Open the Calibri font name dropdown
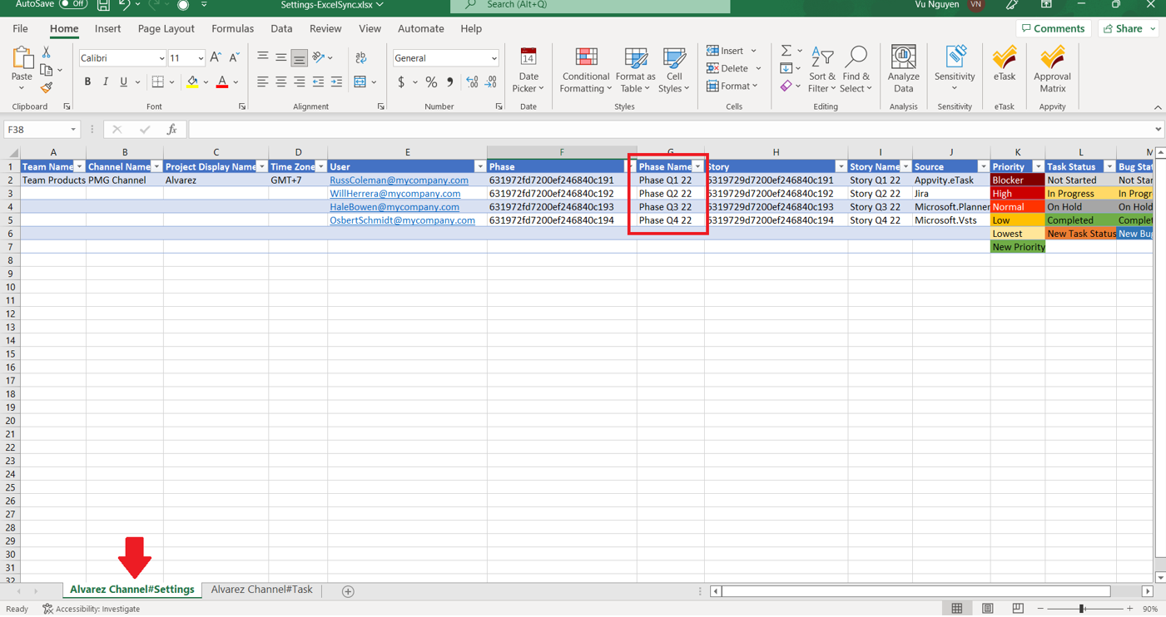Image resolution: width=1166 pixels, height=617 pixels. 161,58
